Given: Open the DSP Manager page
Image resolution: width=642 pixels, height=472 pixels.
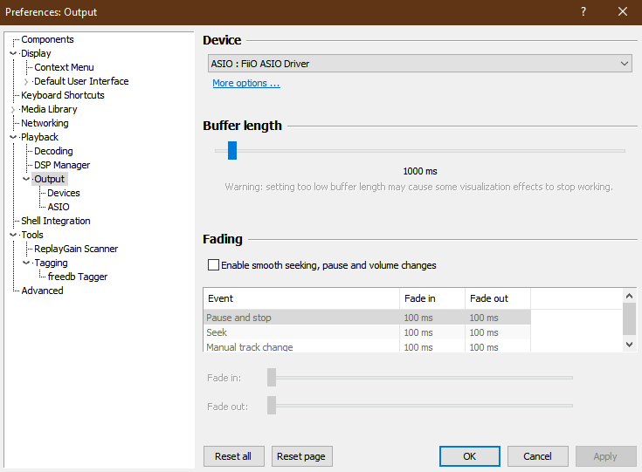Looking at the screenshot, I should [x=62, y=165].
